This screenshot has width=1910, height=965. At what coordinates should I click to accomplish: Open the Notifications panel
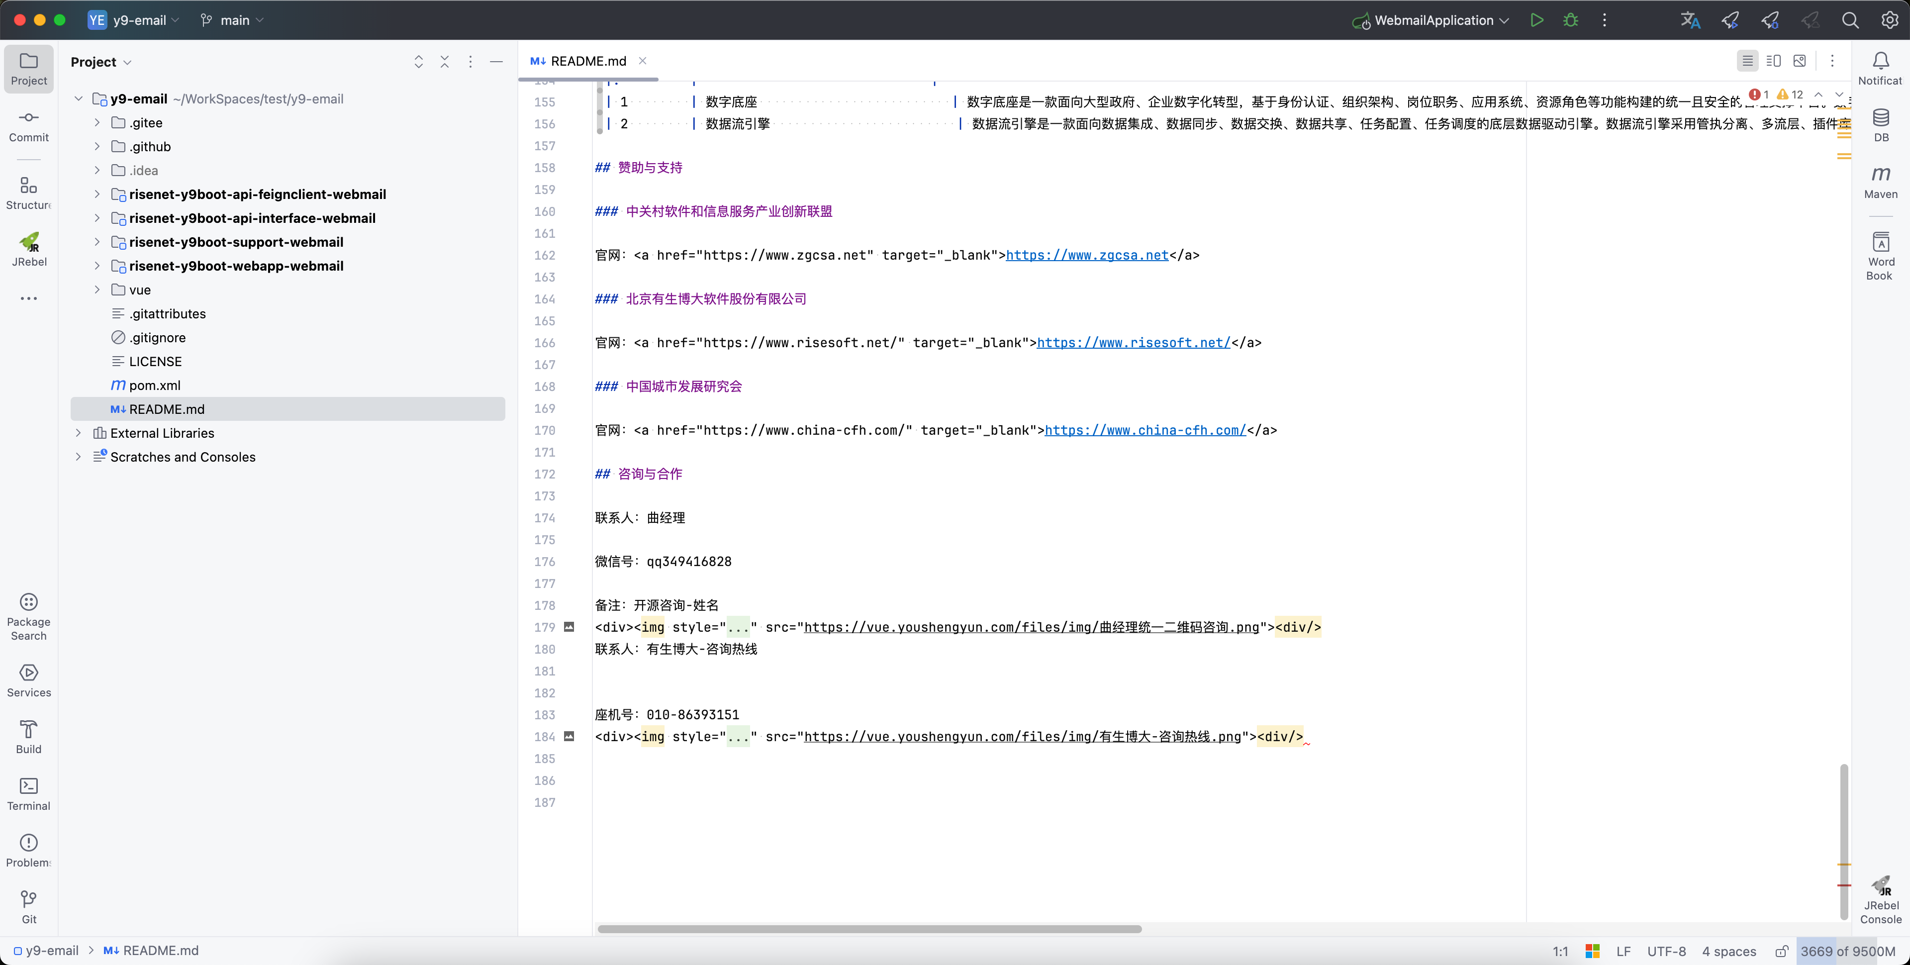(1880, 68)
